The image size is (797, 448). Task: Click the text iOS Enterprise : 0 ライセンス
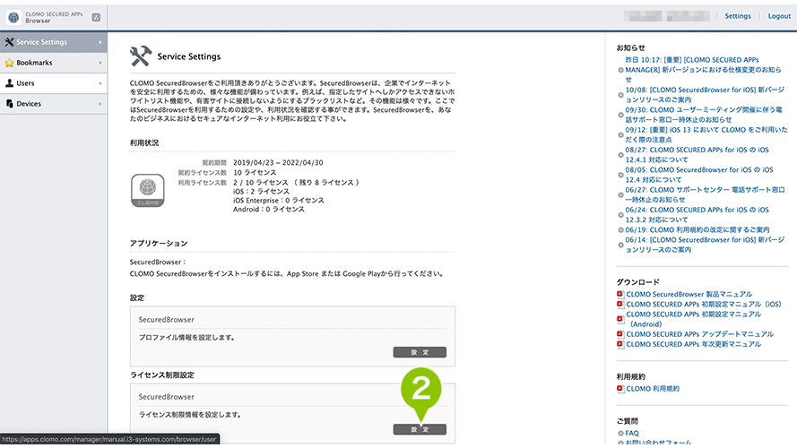pos(279,200)
